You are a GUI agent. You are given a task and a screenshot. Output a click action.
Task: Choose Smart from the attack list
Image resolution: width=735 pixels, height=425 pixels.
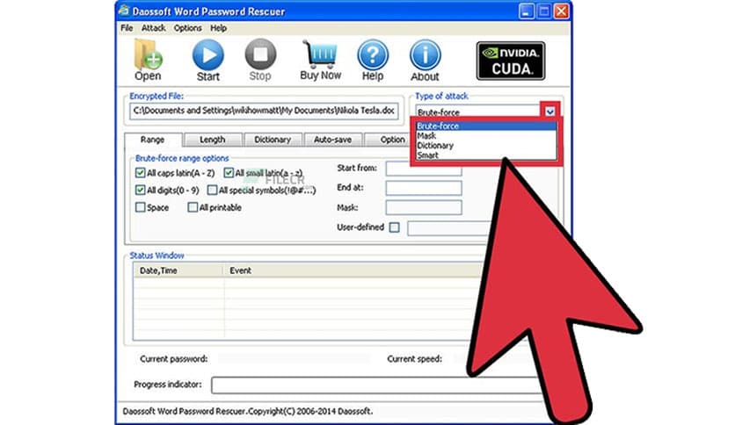(485, 155)
